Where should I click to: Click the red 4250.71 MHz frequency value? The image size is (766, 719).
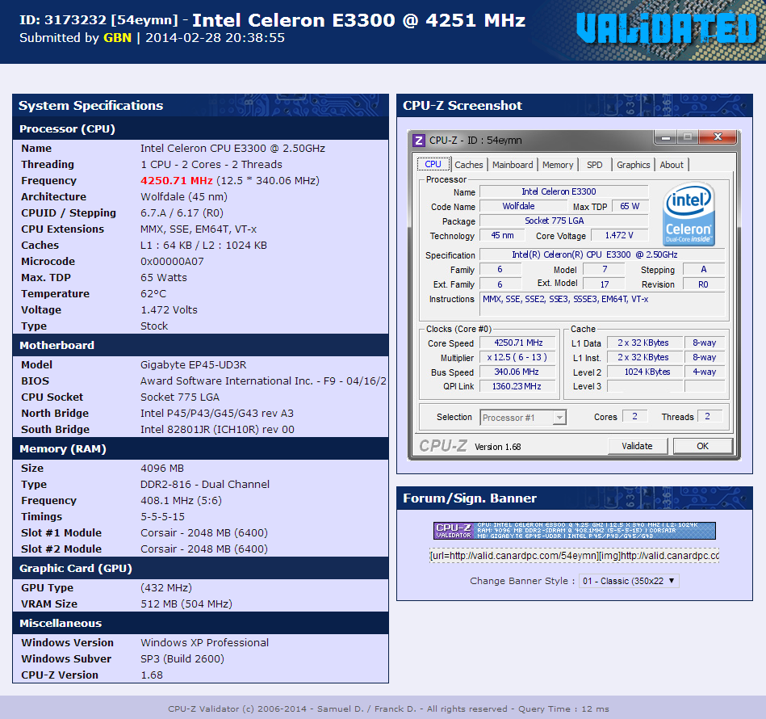[x=176, y=180]
